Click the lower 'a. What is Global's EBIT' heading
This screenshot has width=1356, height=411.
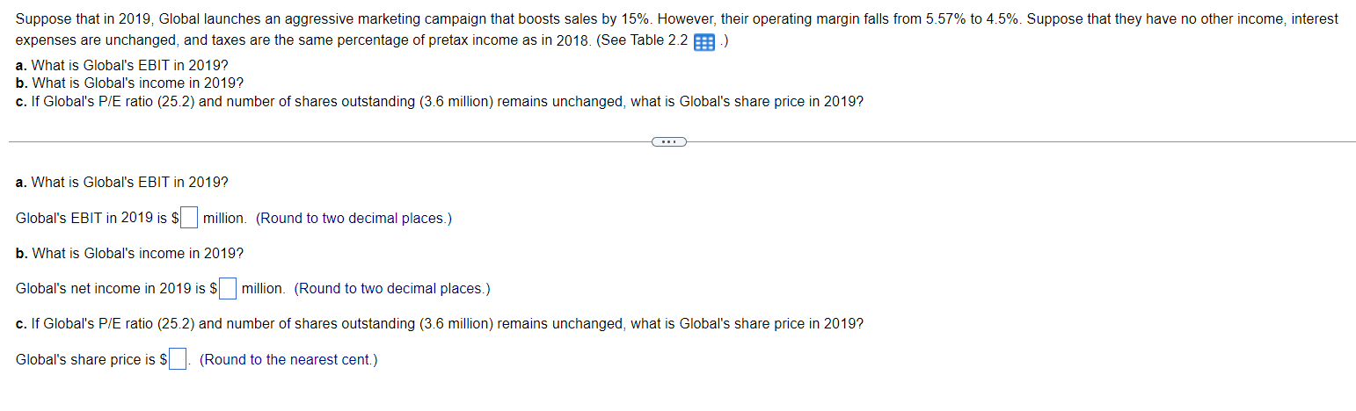[x=122, y=182]
